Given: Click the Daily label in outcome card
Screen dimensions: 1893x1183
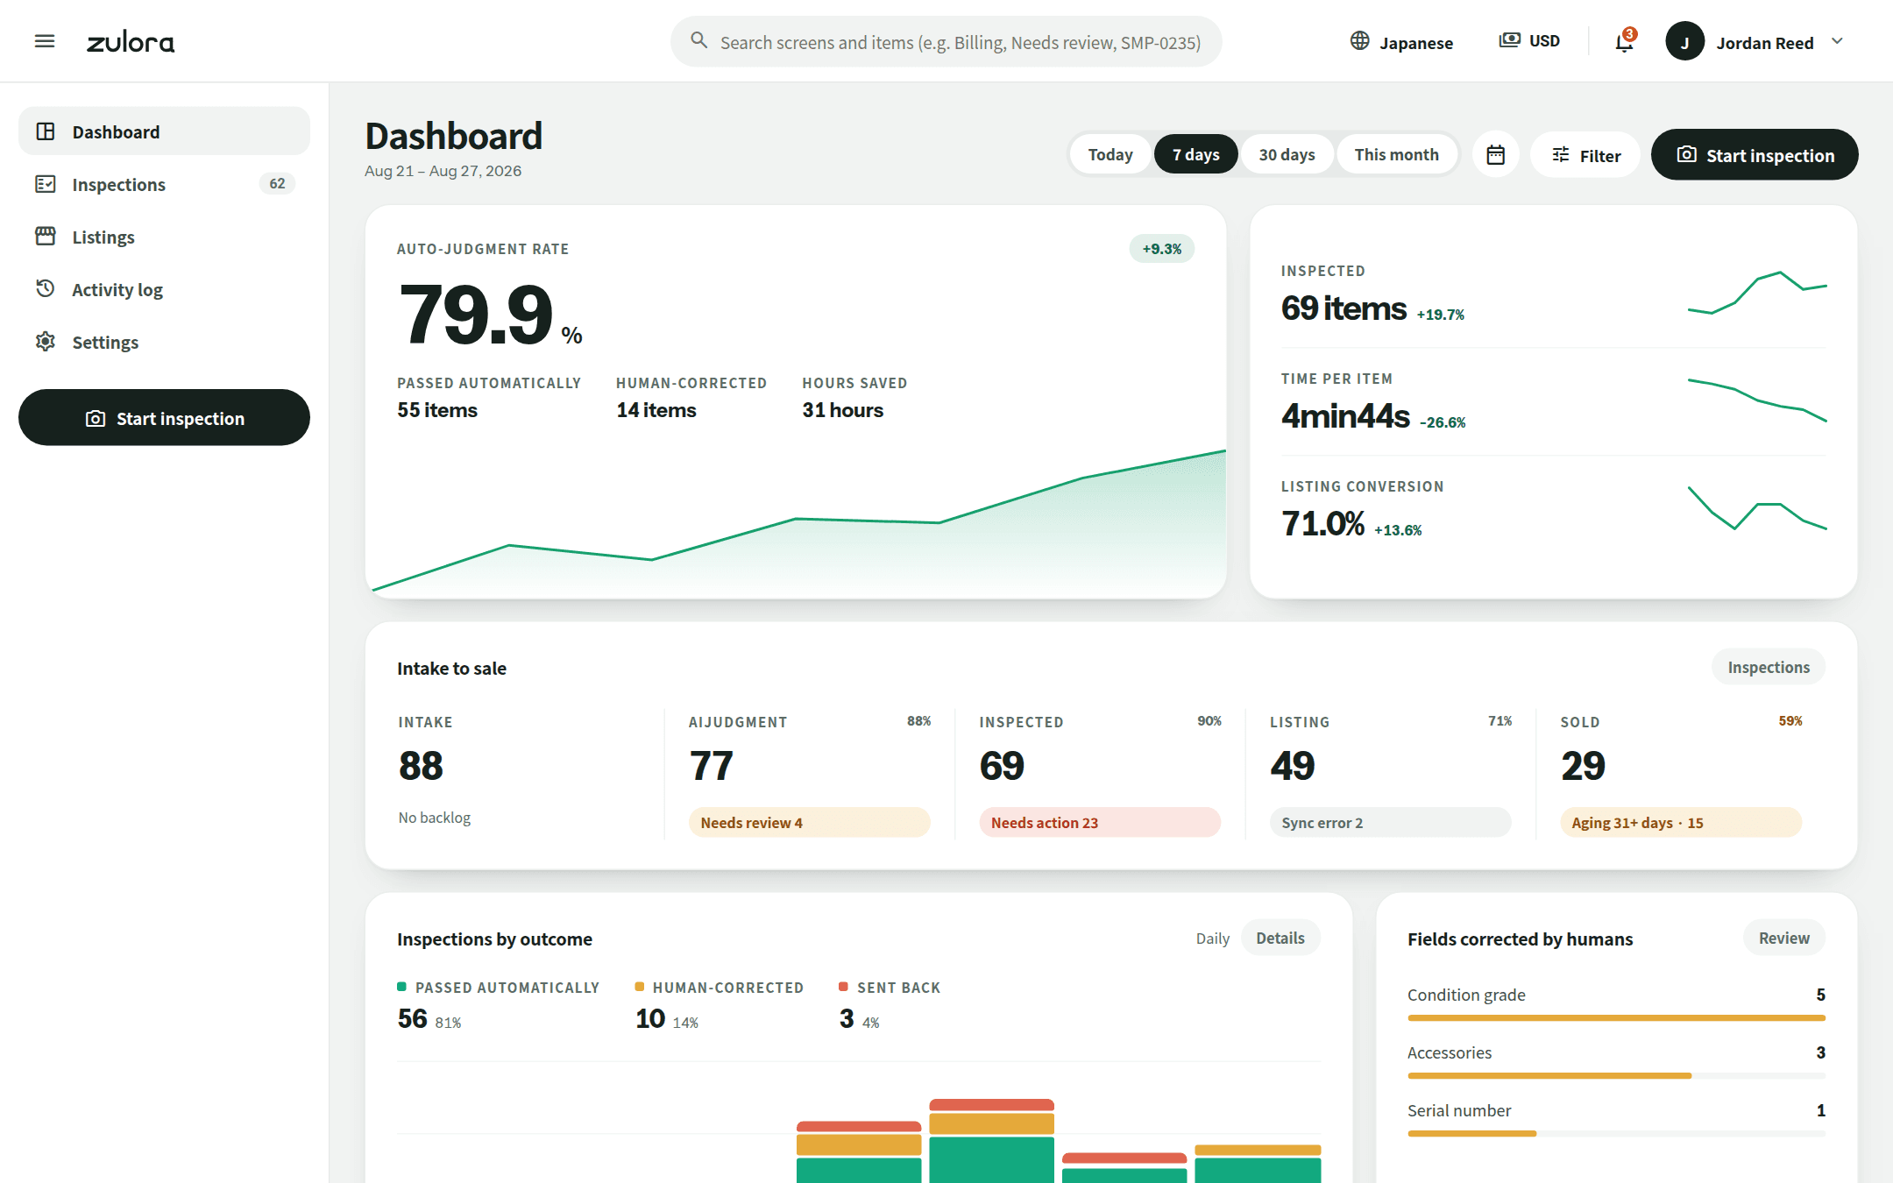Looking at the screenshot, I should click(1213, 939).
